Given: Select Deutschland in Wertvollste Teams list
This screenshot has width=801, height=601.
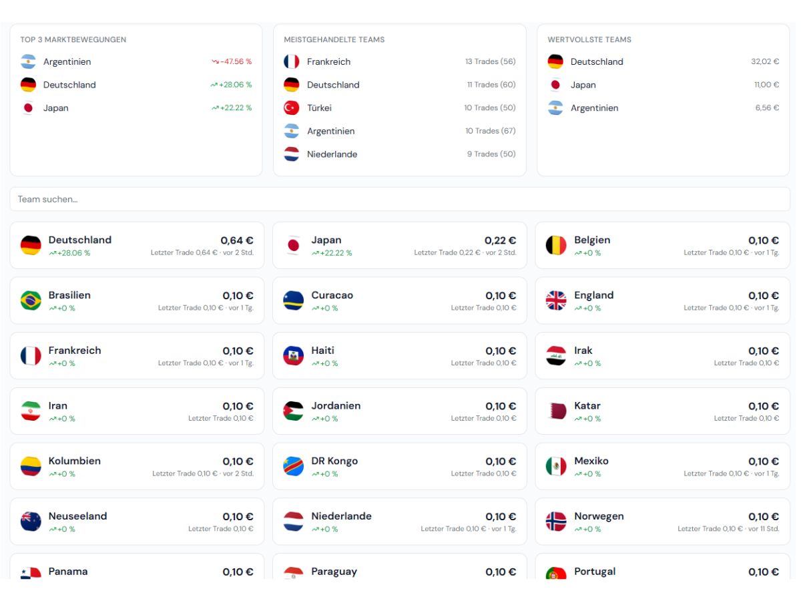Looking at the screenshot, I should tap(663, 61).
